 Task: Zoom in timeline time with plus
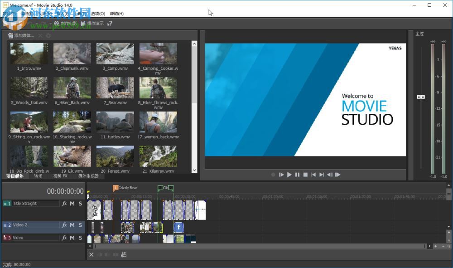(x=435, y=246)
